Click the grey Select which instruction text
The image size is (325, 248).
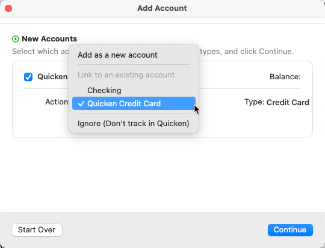(41, 51)
